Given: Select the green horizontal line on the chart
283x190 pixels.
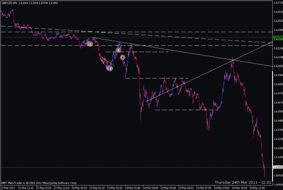Looking at the screenshot, I should point(136,38).
